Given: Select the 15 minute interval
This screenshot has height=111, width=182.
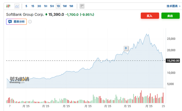Looking at the screenshot, I should coord(32,6).
